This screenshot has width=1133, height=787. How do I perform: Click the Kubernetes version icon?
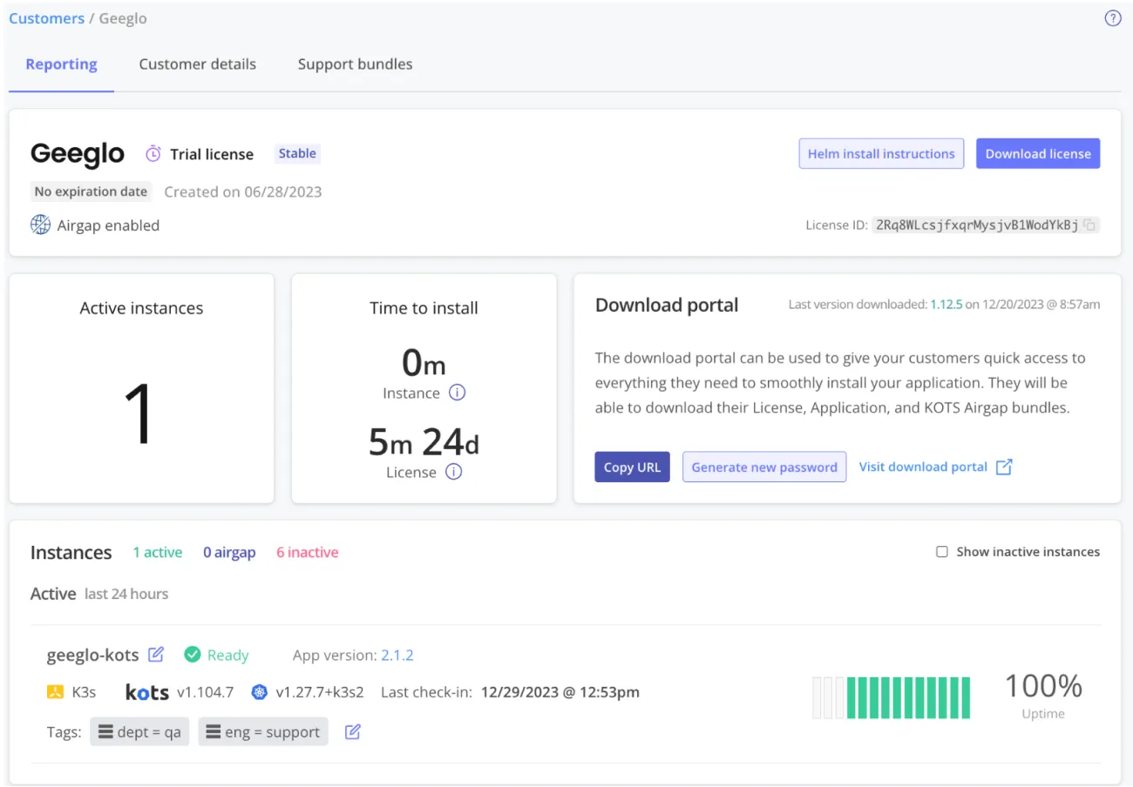pos(259,692)
